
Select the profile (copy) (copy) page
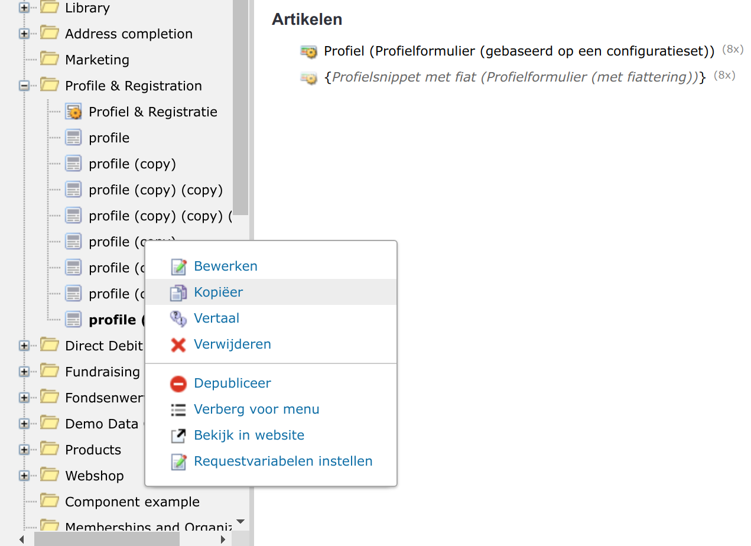point(155,190)
